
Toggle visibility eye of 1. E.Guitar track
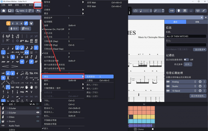pyautogui.click(x=38, y=108)
